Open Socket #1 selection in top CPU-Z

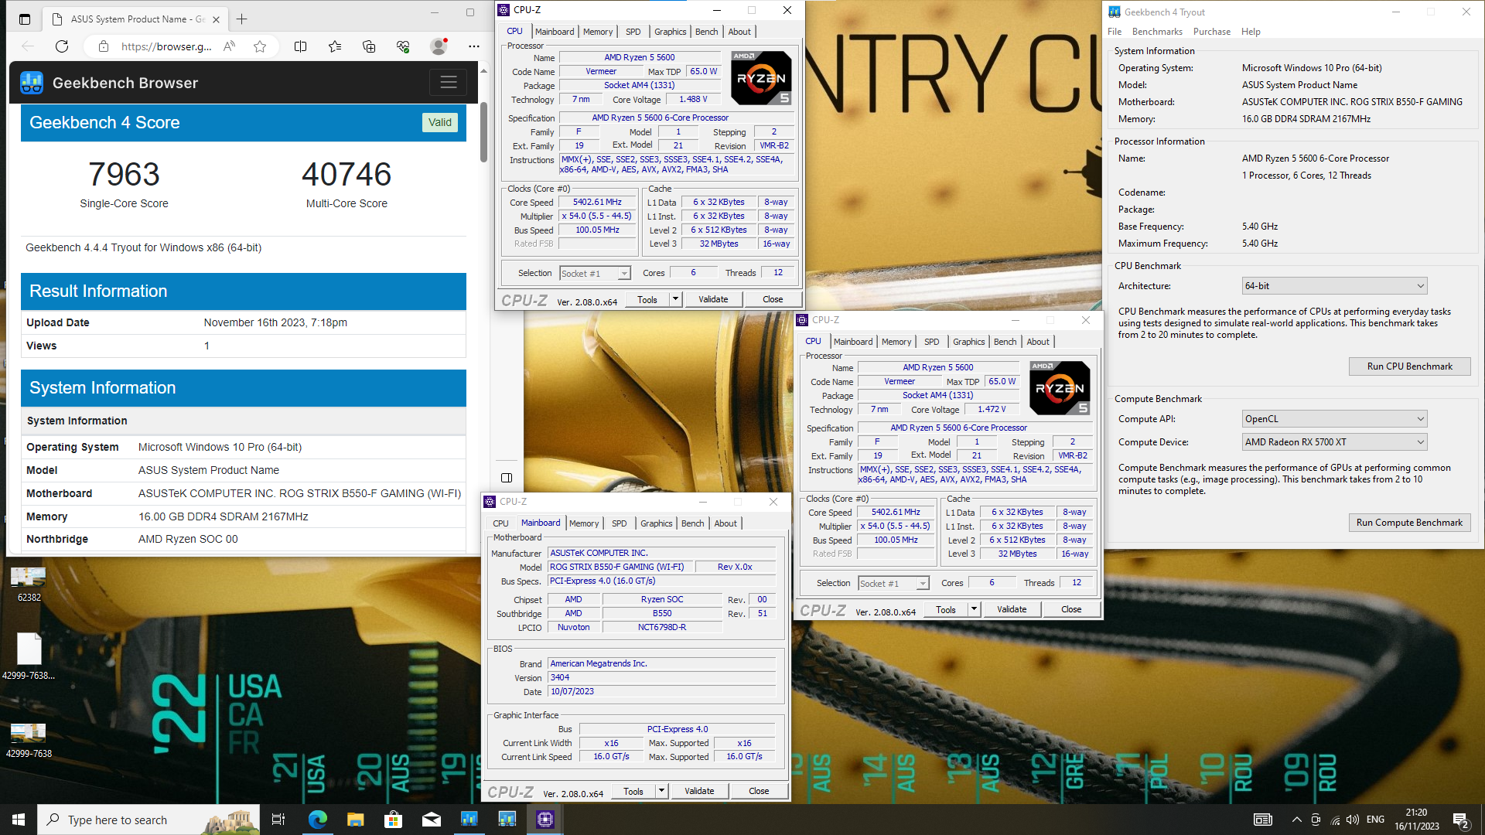pyautogui.click(x=595, y=273)
